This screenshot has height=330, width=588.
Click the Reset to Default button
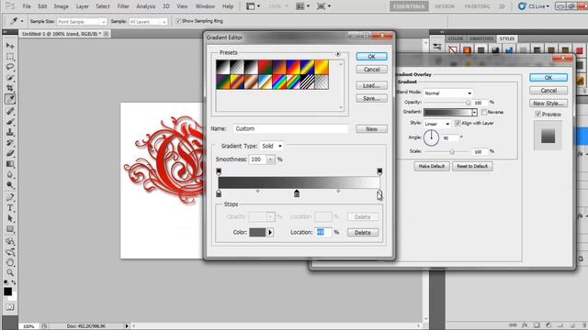coord(472,166)
